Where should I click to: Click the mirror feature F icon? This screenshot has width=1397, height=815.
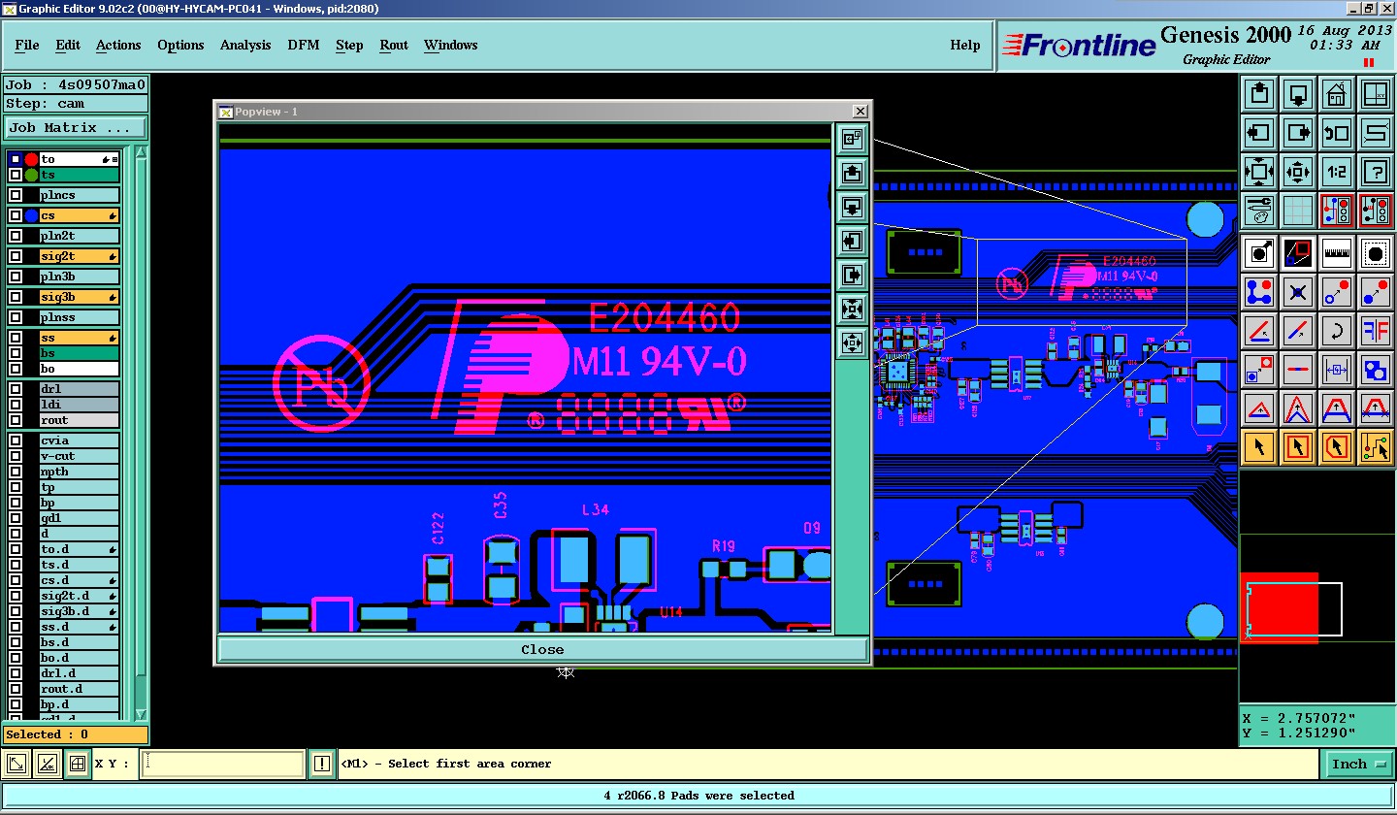coord(1376,331)
